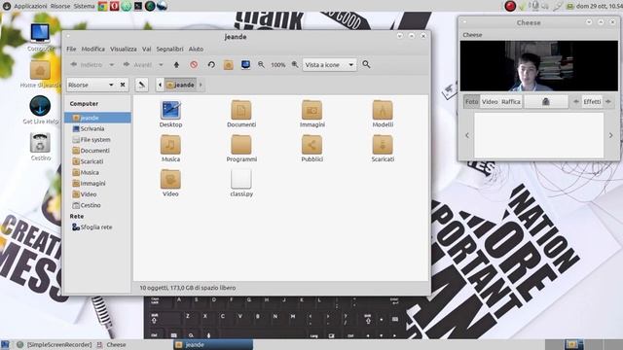Open the Sistema panel menu
The height and width of the screenshot is (350, 623).
[x=85, y=7]
